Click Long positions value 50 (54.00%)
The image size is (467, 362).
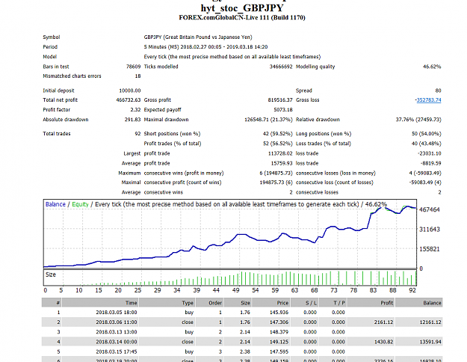click(x=427, y=134)
